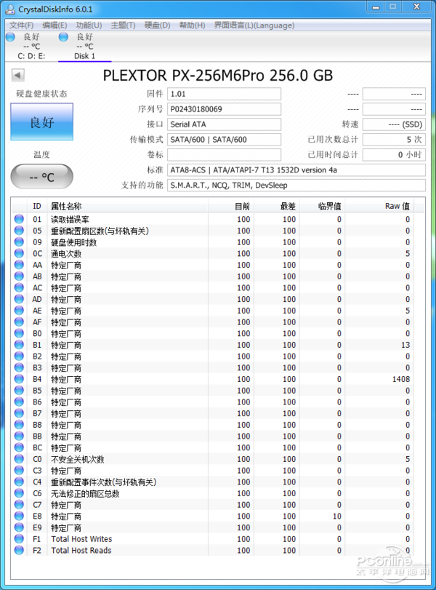Click status icon of Total Host Reads row
This screenshot has width=436, height=590.
(x=19, y=550)
